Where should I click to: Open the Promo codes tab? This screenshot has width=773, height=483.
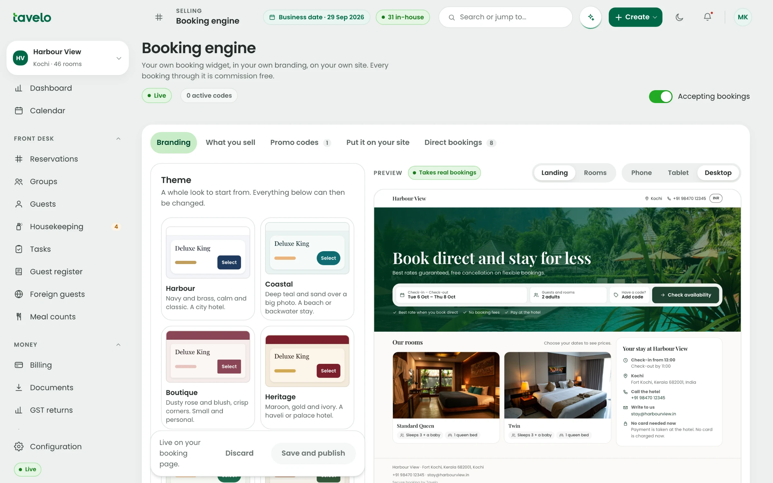click(x=300, y=142)
